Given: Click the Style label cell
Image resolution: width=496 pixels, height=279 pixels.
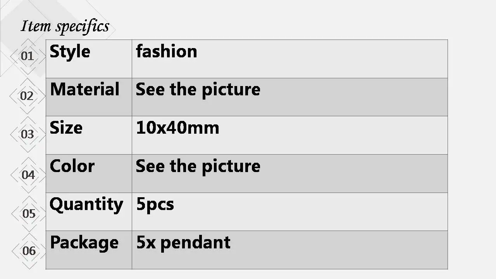Looking at the screenshot, I should (89, 59).
